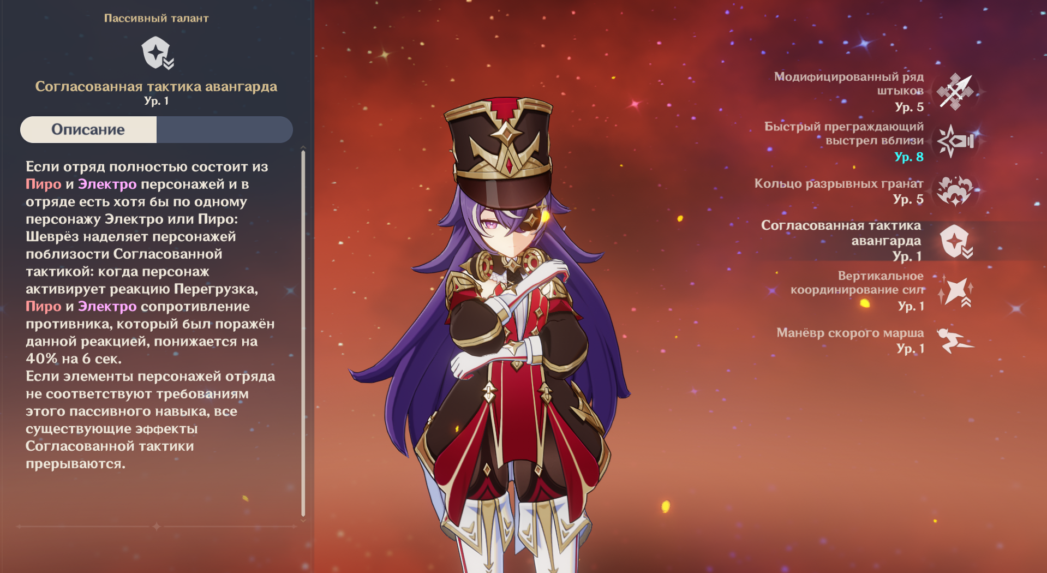
Task: Select talent label Кольцо разрывных гранат
Action: coord(839,183)
